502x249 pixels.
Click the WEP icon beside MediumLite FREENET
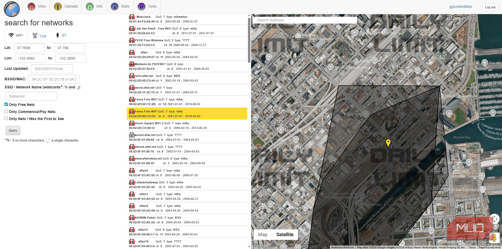point(132,64)
